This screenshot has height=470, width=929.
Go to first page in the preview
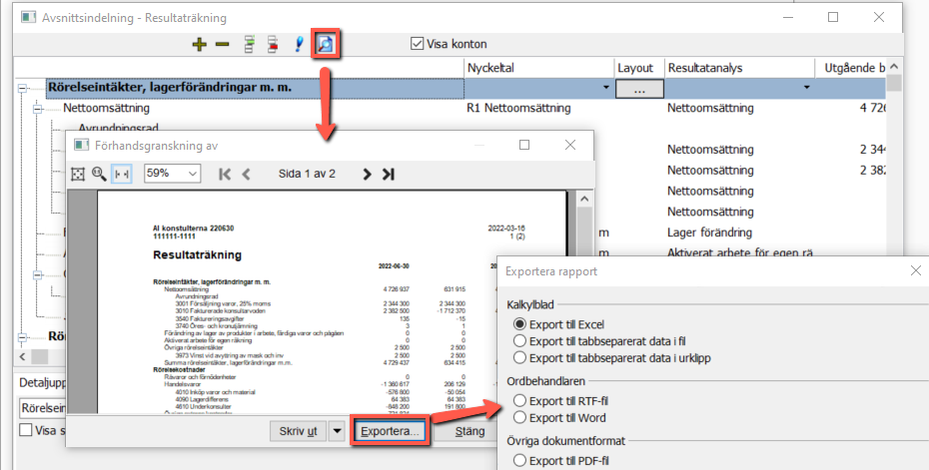point(225,174)
